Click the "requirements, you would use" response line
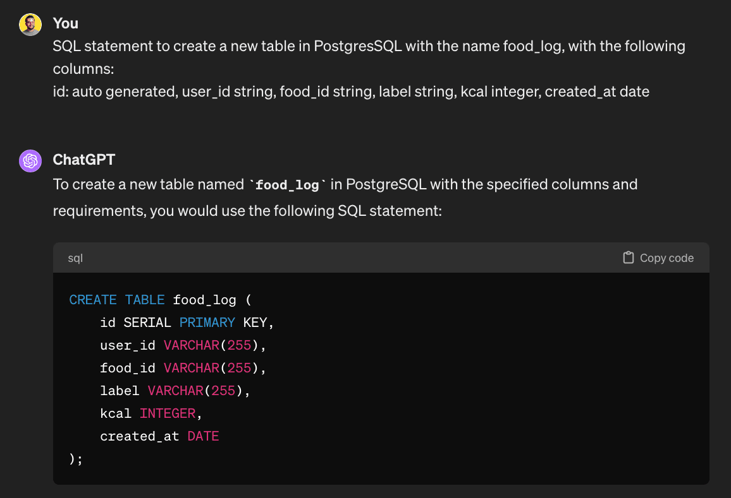The image size is (731, 498). 247,210
